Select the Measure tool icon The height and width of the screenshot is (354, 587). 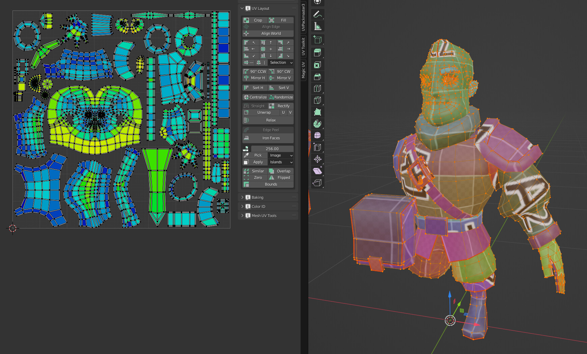(317, 26)
